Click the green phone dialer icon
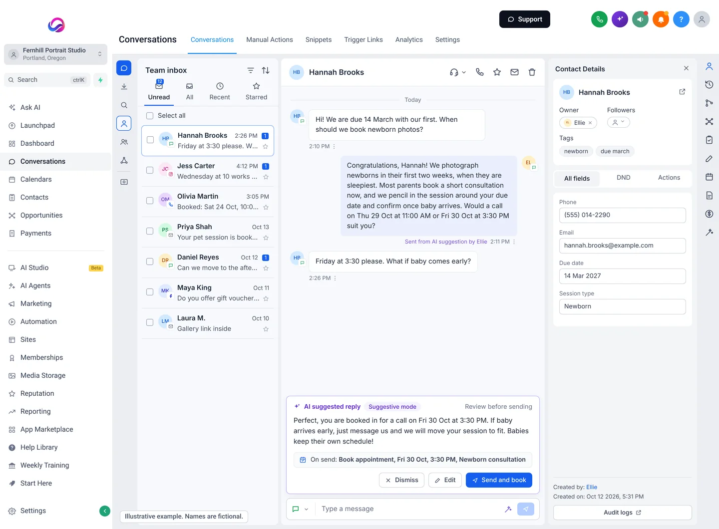Image resolution: width=719 pixels, height=529 pixels. [x=599, y=19]
